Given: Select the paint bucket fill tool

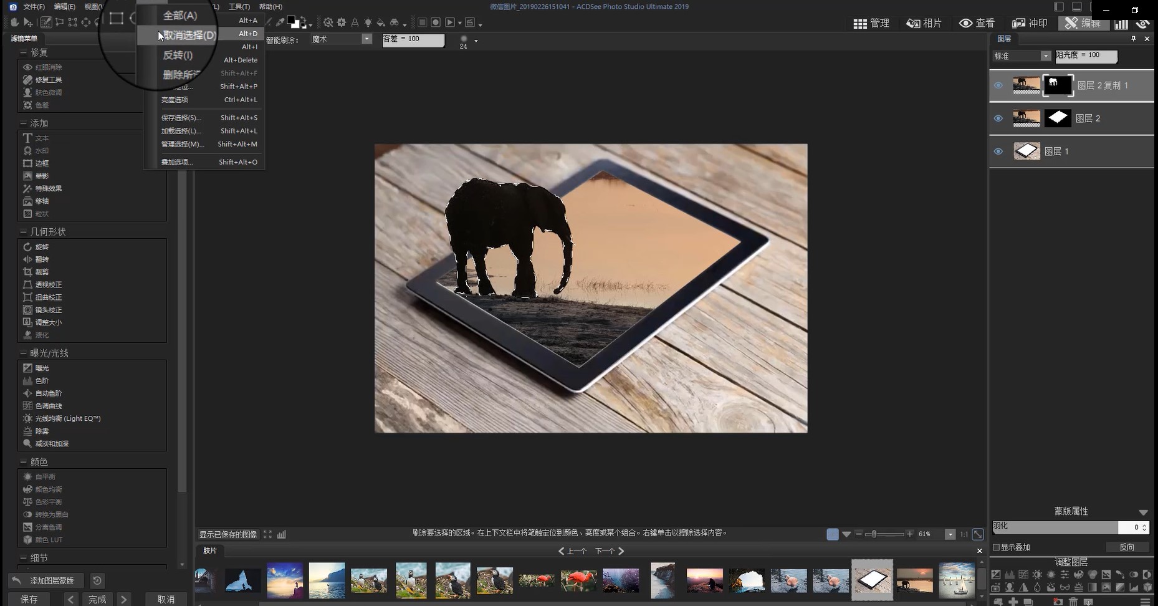Looking at the screenshot, I should click(x=381, y=22).
